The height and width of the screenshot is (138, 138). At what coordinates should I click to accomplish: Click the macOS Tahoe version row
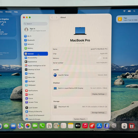pyautogui.click(x=80, y=75)
